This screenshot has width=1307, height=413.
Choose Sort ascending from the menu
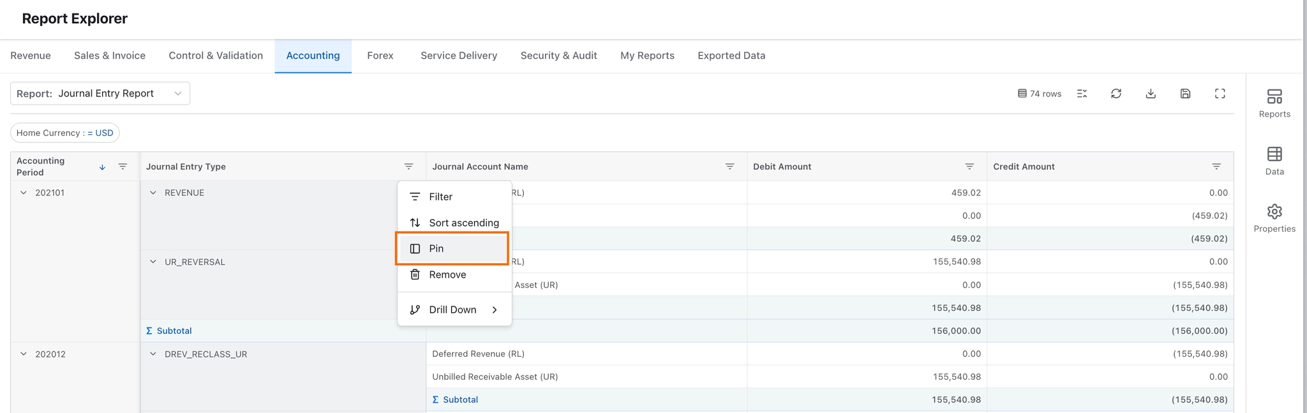pyautogui.click(x=454, y=223)
